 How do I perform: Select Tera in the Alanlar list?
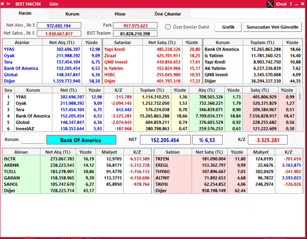click(x=8, y=62)
